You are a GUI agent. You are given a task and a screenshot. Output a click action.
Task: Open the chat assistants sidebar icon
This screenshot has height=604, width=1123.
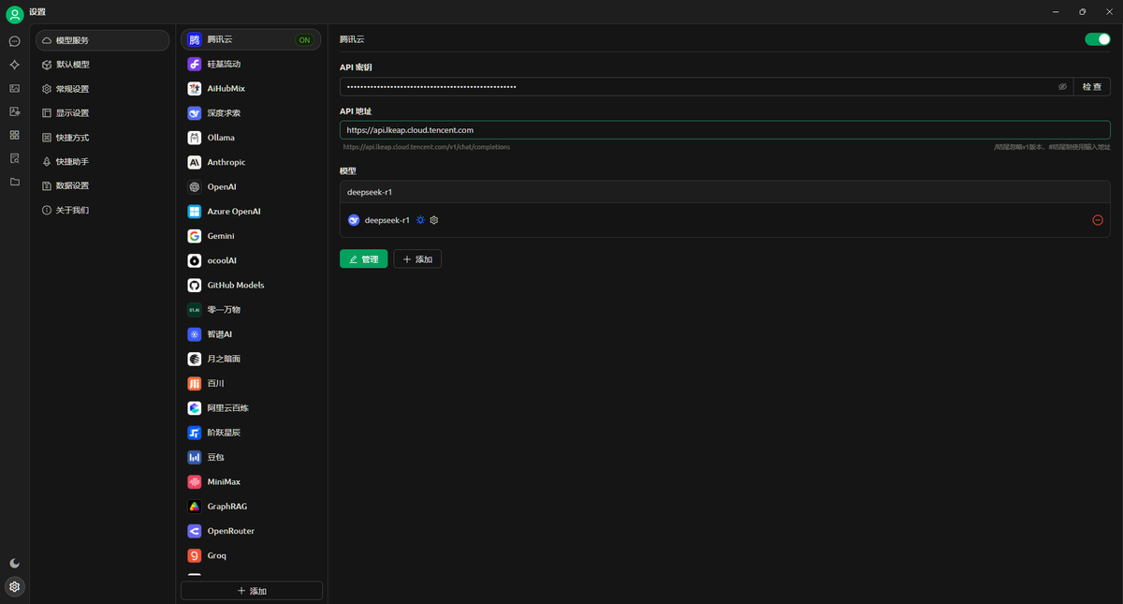[x=14, y=41]
